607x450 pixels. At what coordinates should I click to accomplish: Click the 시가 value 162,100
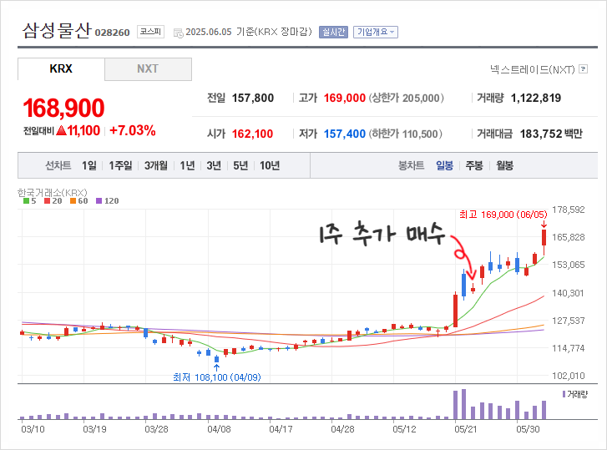pos(252,134)
